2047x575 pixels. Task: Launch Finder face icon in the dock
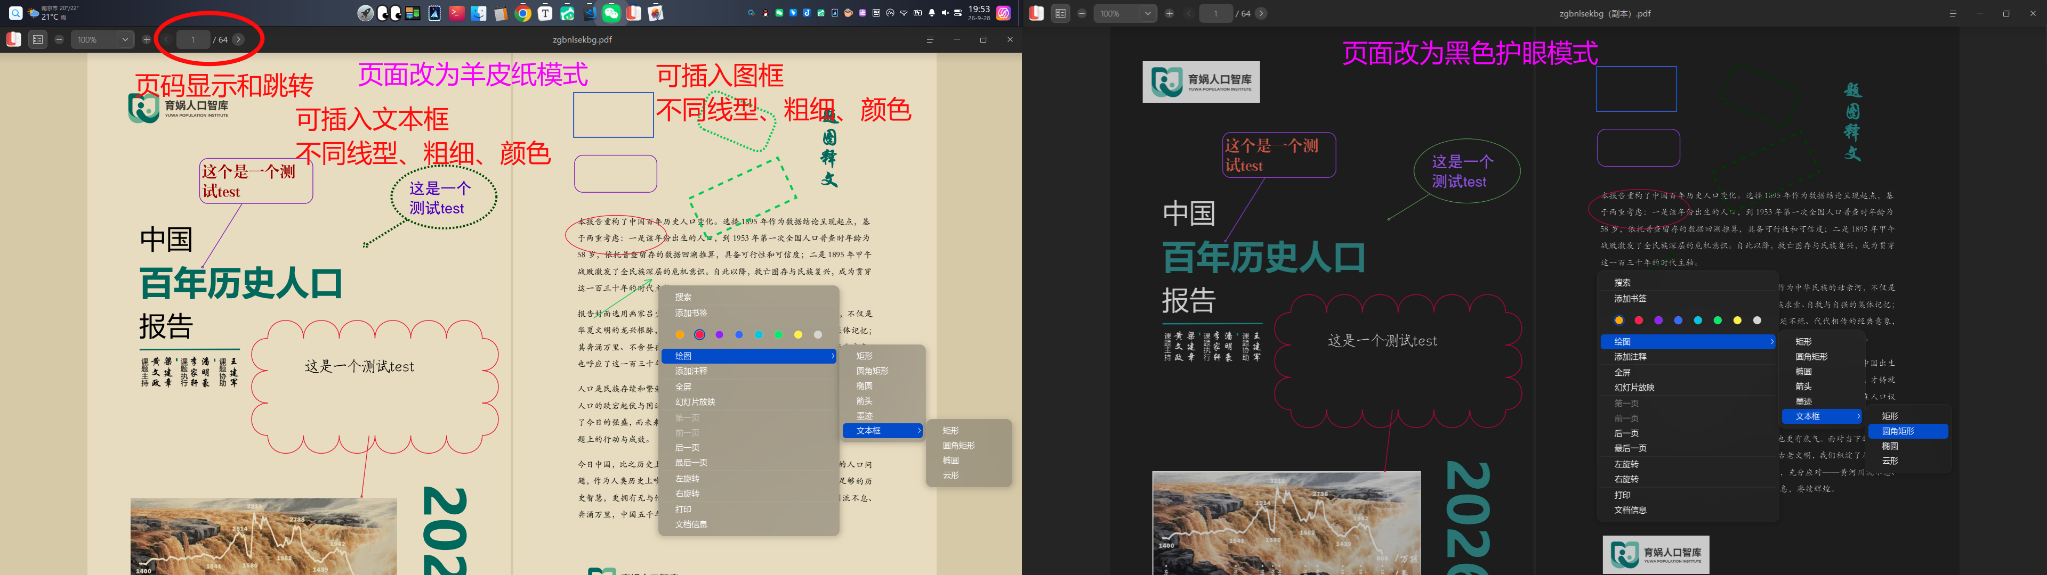click(x=478, y=13)
